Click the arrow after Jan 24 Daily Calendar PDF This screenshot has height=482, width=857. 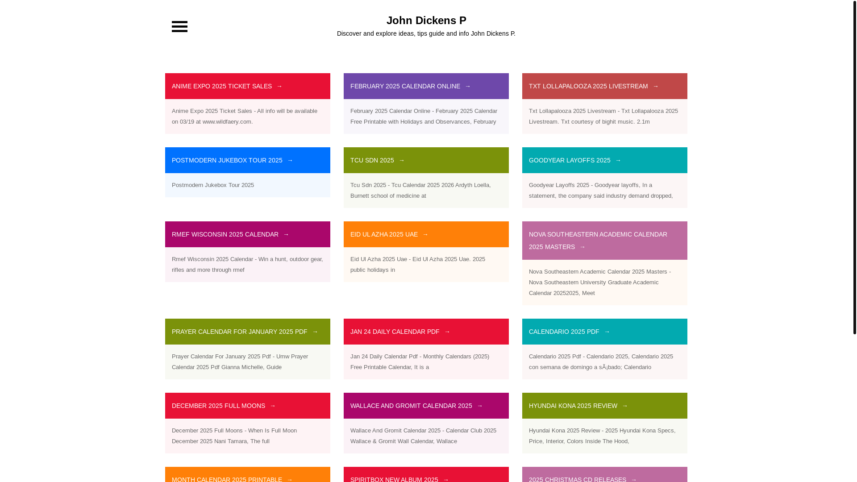click(447, 332)
